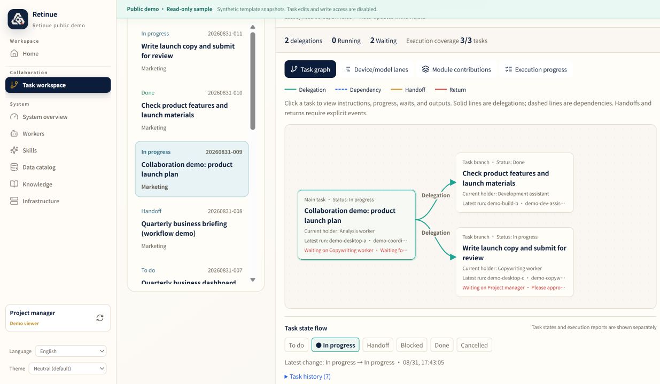
Task: Click the main task node in graph
Action: click(x=356, y=225)
